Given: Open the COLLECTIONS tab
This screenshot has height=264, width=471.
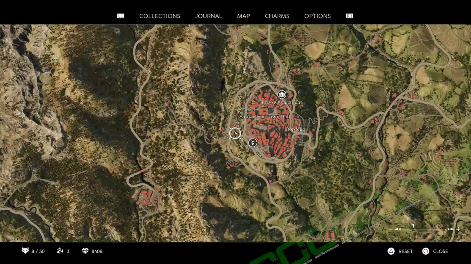Looking at the screenshot, I should click(160, 16).
